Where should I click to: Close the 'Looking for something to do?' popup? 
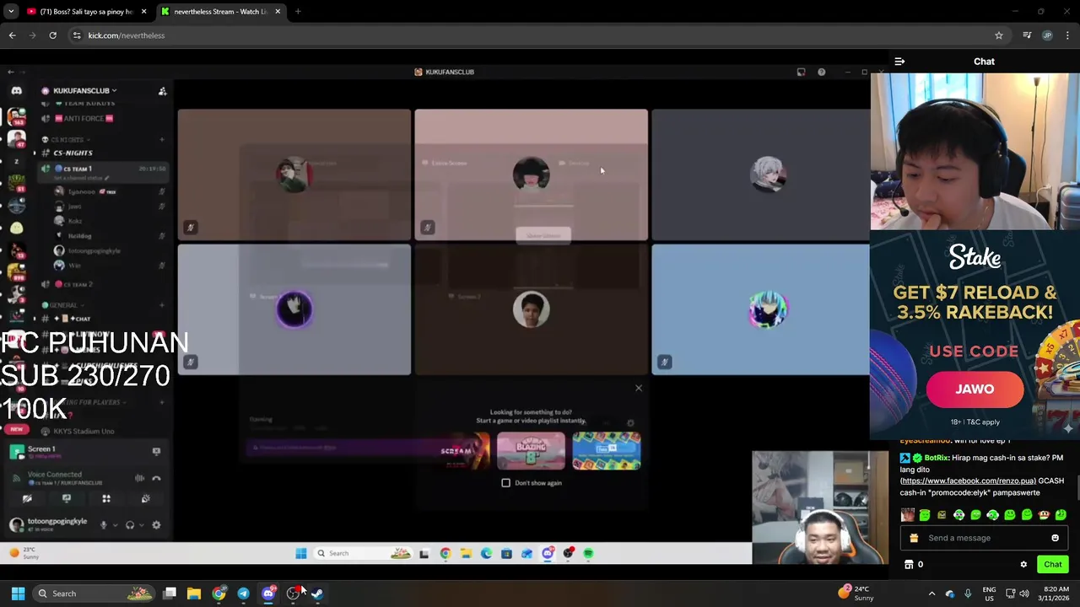click(639, 388)
